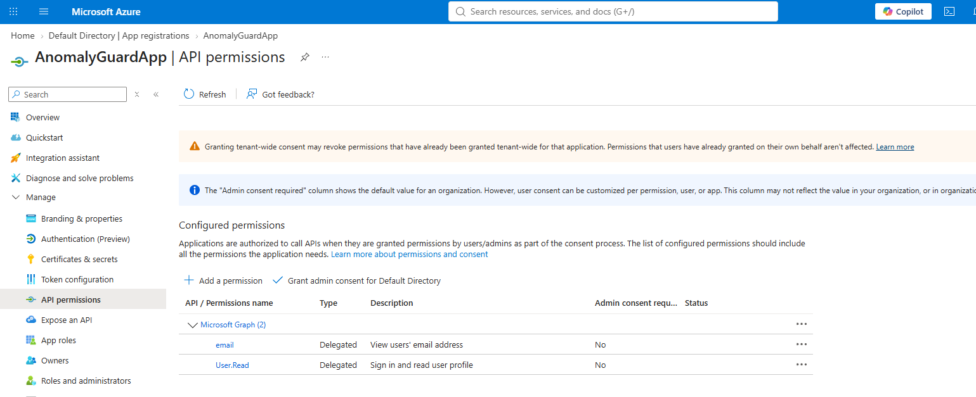Click Add a permission

(x=223, y=280)
